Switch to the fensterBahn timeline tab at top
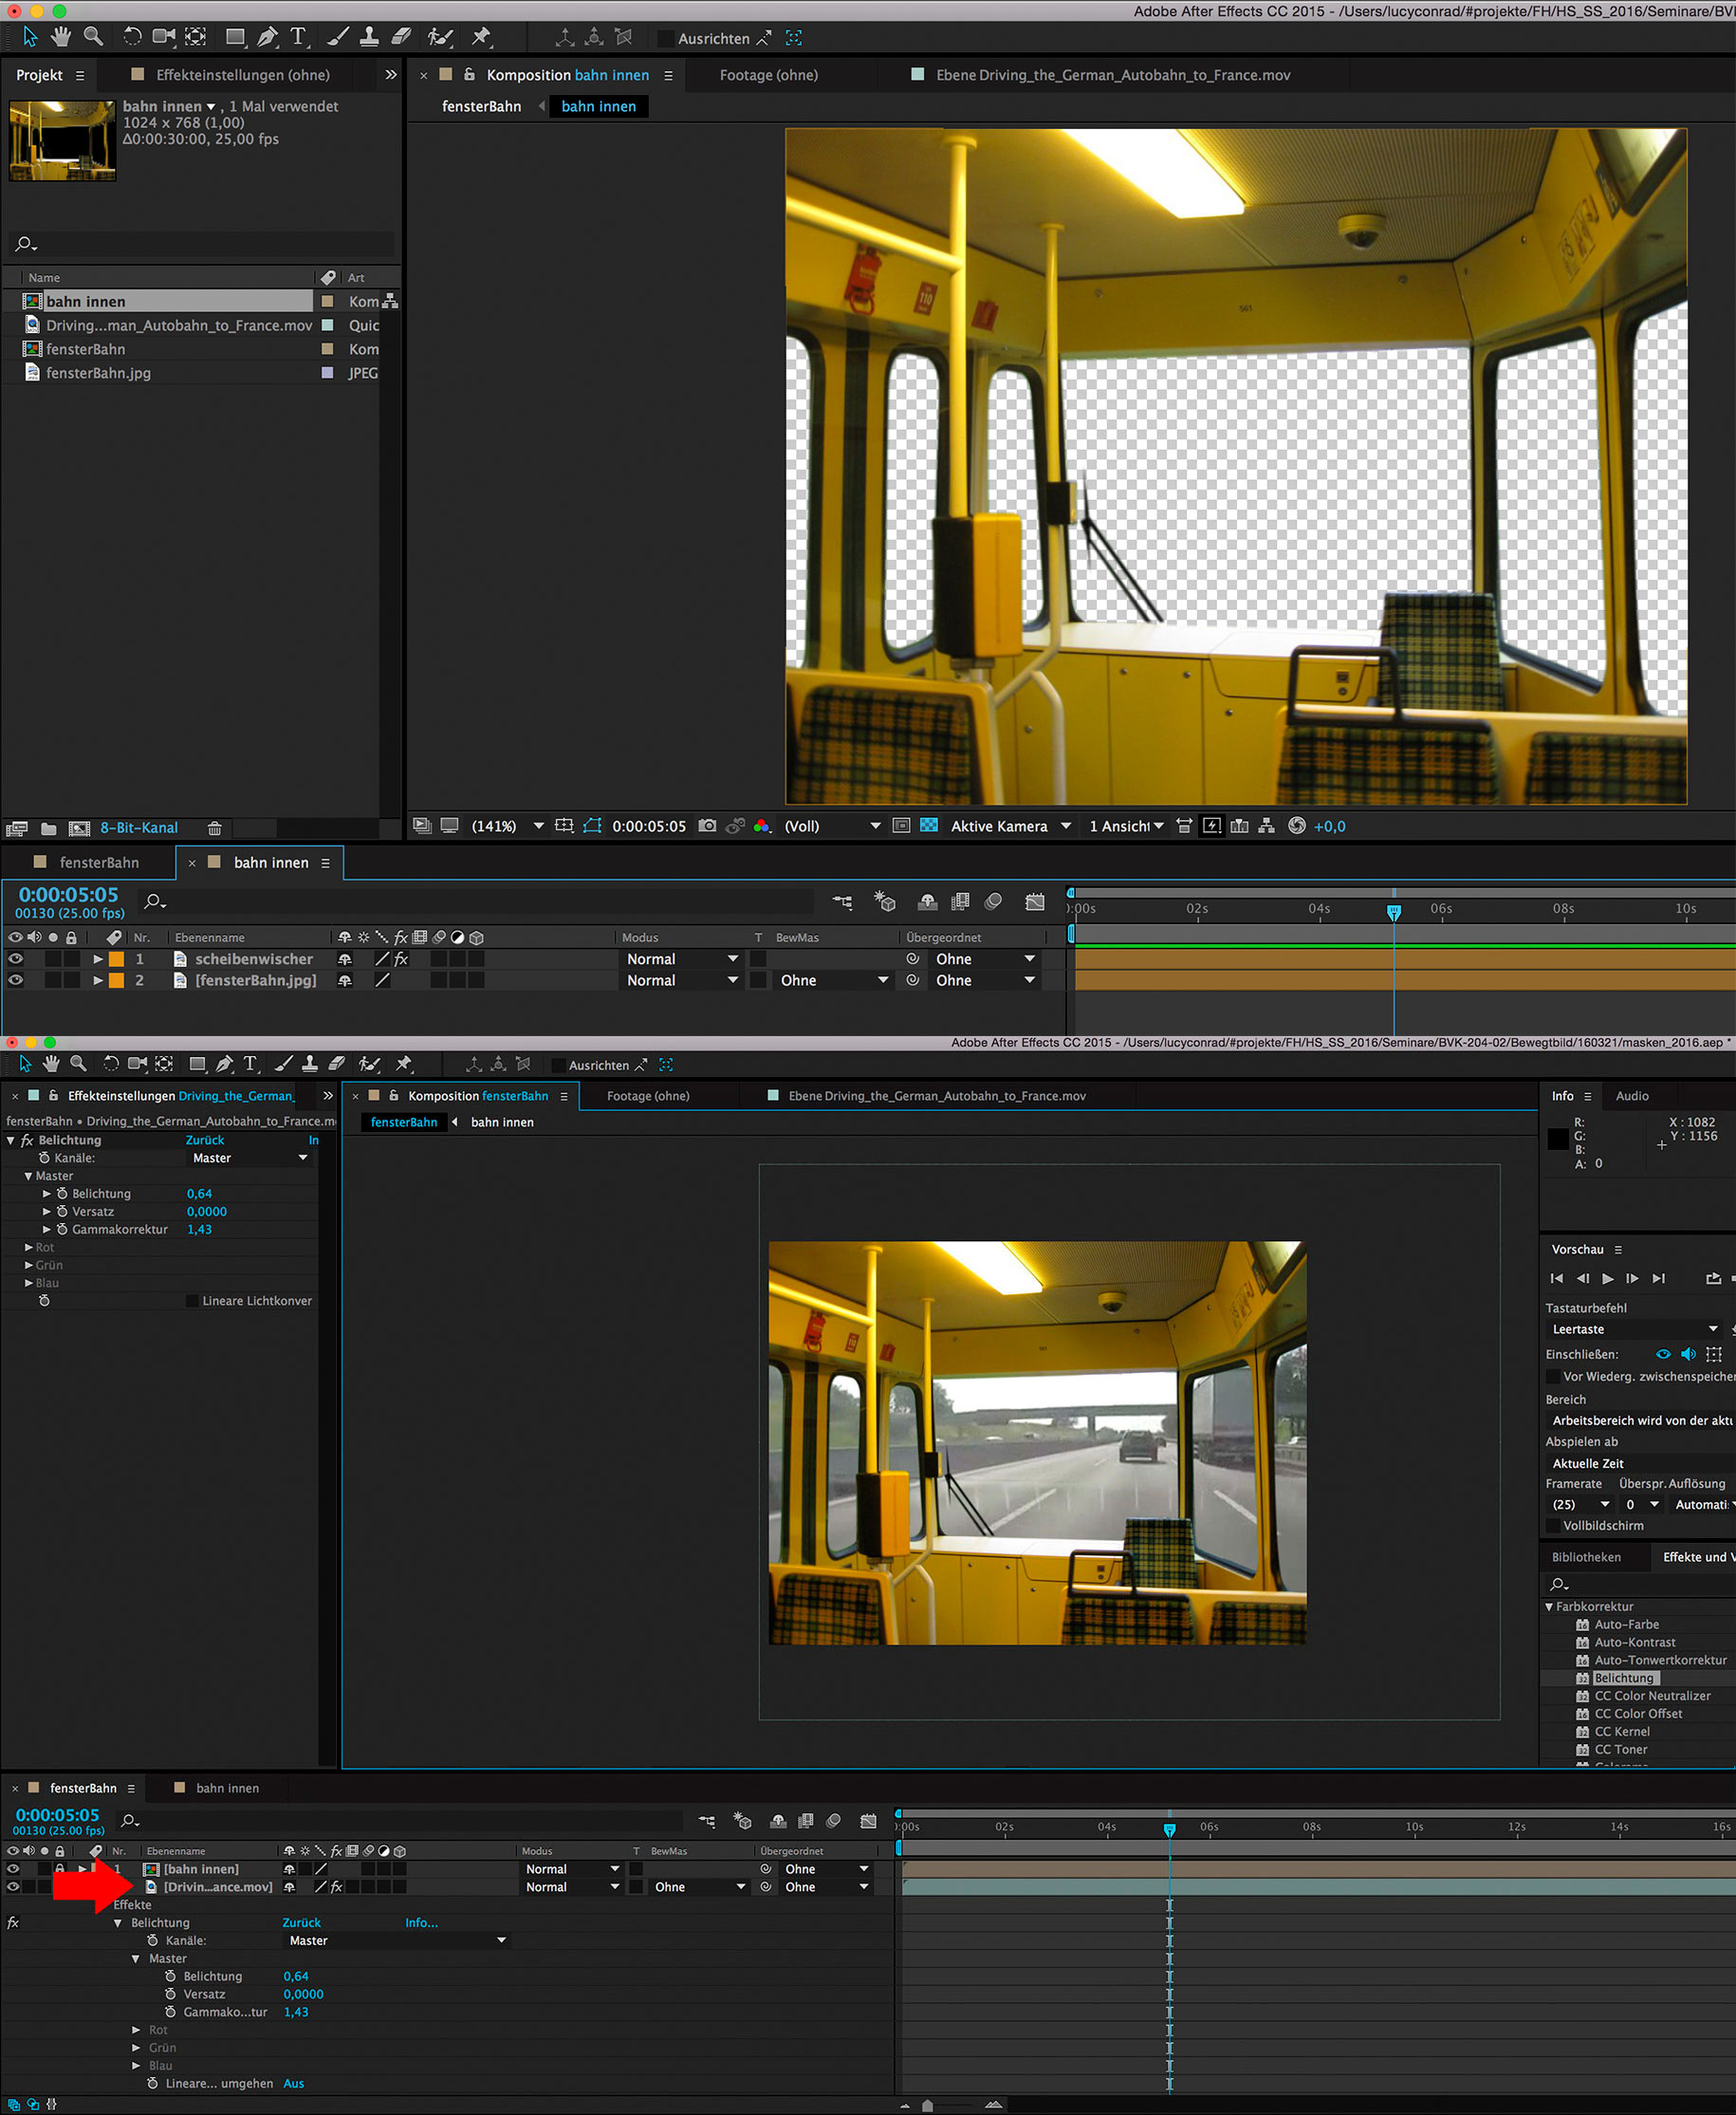1736x2115 pixels. tap(98, 862)
